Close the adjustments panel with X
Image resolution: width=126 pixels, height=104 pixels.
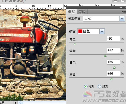tap(125, 8)
